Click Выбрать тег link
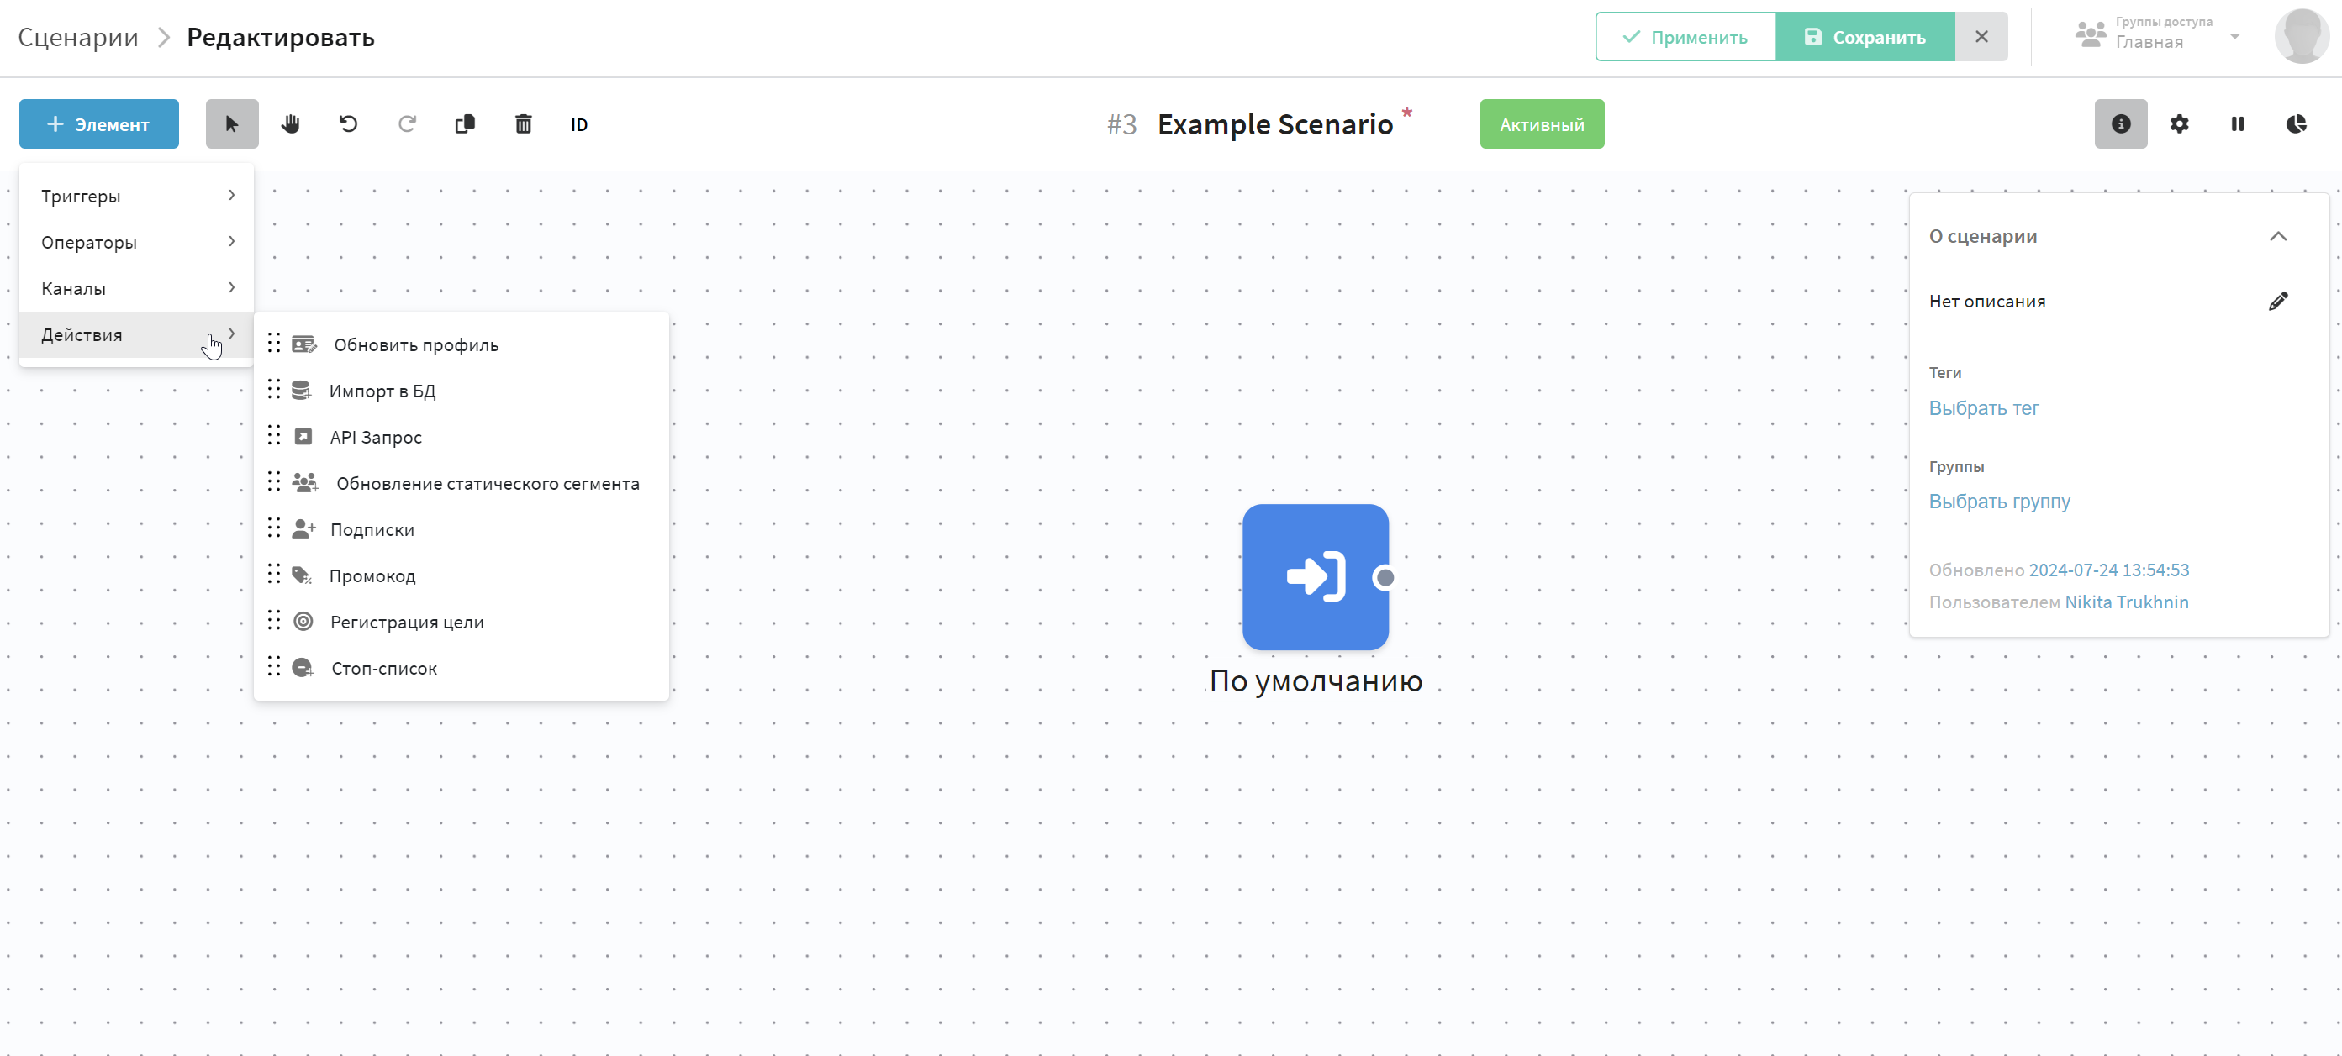Image resolution: width=2342 pixels, height=1056 pixels. 1984,407
